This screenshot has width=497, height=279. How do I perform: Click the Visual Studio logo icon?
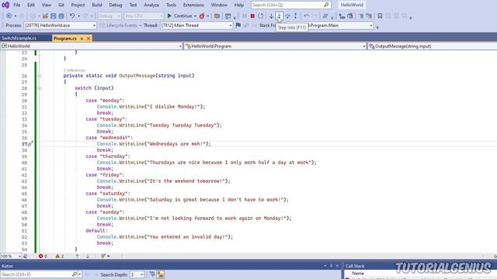(x=5, y=5)
